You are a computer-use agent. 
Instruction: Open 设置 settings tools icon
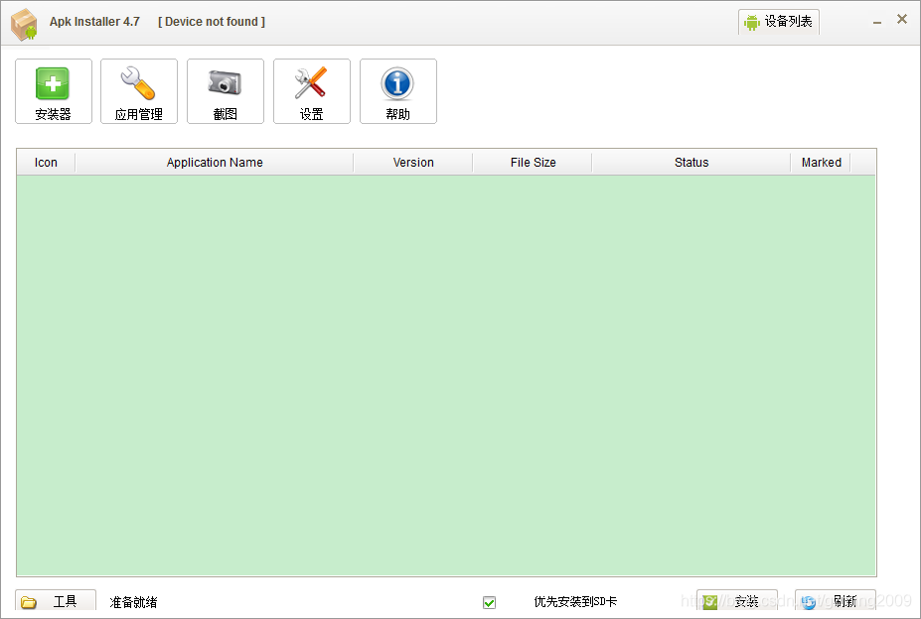pyautogui.click(x=311, y=82)
